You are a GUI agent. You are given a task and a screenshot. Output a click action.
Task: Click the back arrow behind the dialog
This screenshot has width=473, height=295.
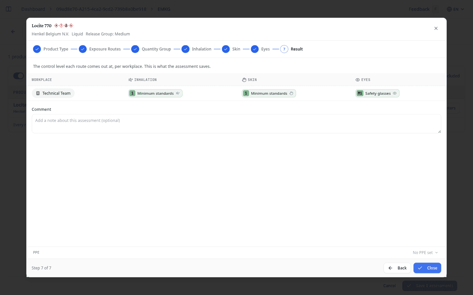point(13,31)
